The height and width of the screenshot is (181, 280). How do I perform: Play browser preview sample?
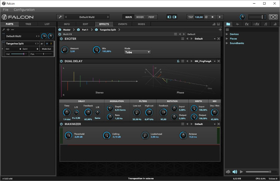(241, 172)
